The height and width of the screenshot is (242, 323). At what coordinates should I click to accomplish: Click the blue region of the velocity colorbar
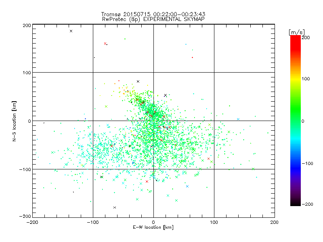(x=296, y=168)
